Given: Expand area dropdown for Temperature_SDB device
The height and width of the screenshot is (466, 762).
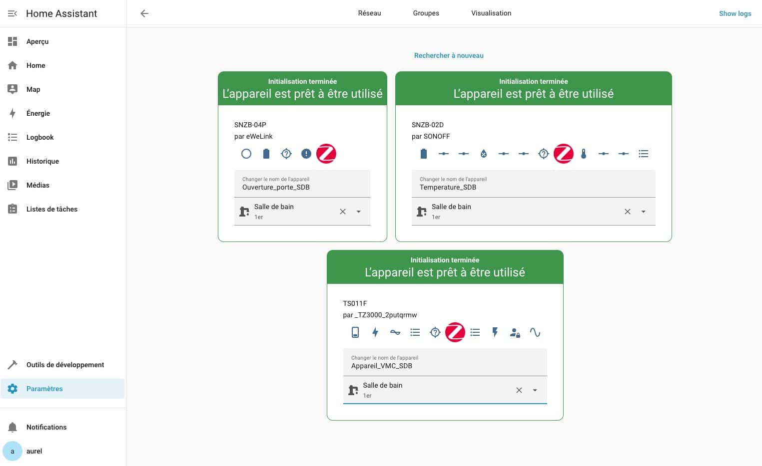Looking at the screenshot, I should pyautogui.click(x=644, y=212).
